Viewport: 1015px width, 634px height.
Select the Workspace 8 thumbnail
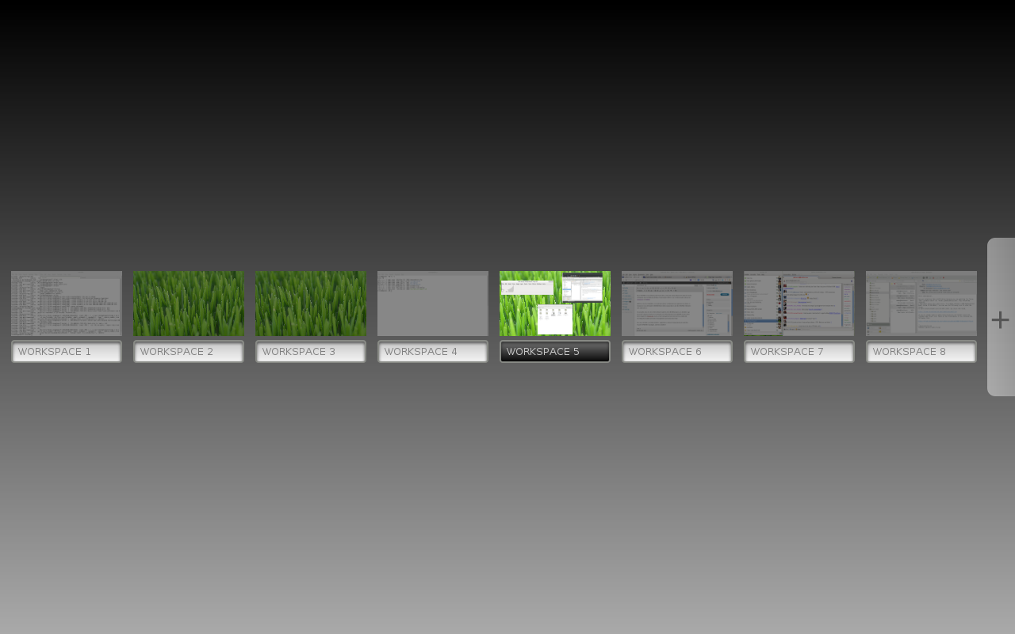[921, 304]
